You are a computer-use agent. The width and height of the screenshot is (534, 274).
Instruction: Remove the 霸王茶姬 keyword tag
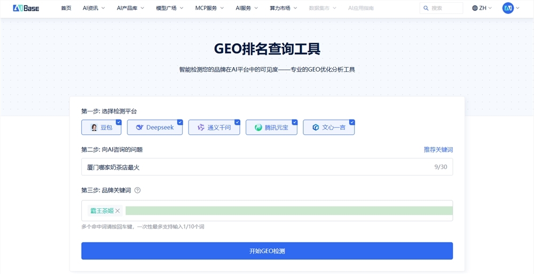(117, 211)
